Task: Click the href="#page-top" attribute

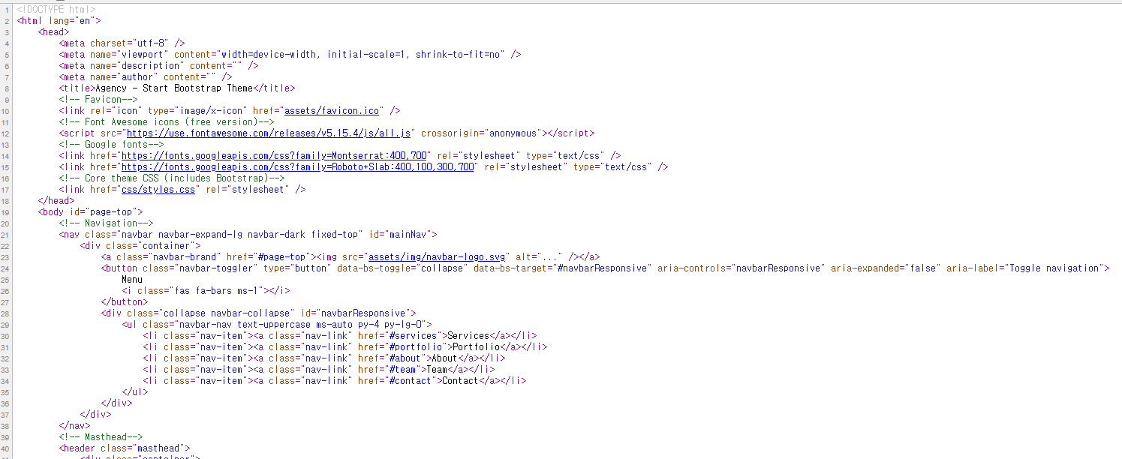Action: click(x=269, y=257)
